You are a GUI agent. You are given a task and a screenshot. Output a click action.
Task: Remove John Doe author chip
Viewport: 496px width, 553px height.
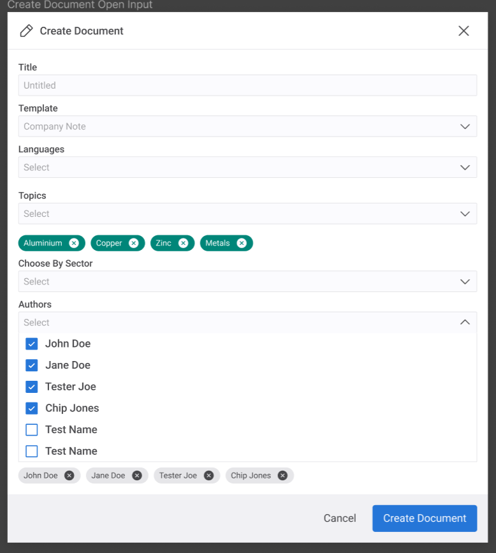pos(69,475)
